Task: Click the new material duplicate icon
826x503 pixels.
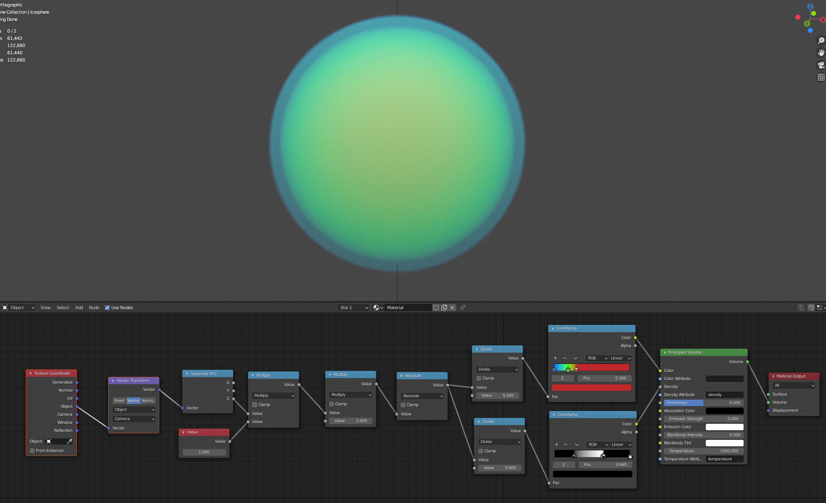Action: click(444, 308)
